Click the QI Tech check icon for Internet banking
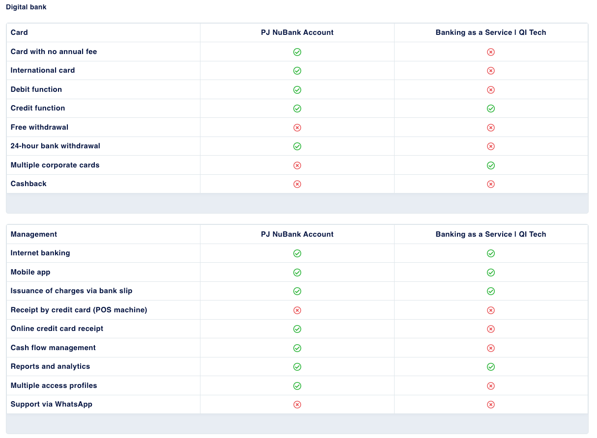Viewport: 597px width, 438px height. pyautogui.click(x=491, y=253)
